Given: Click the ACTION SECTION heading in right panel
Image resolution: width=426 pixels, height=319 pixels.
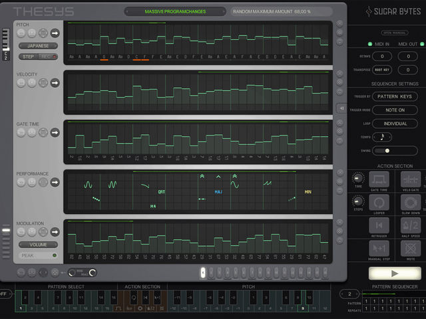Looking at the screenshot, I should pyautogui.click(x=395, y=166).
